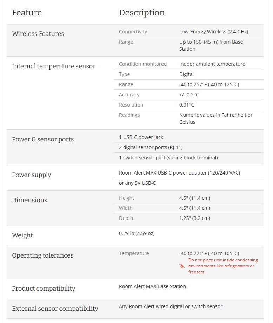Click the Internal temperature sensor heading
The height and width of the screenshot is (323, 273).
click(x=54, y=66)
